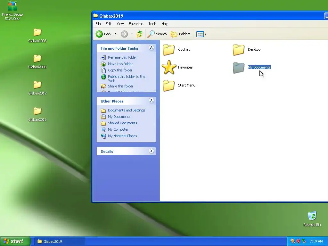Select the Cookies folder icon
Viewport: 328px width, 246px height.
click(169, 50)
